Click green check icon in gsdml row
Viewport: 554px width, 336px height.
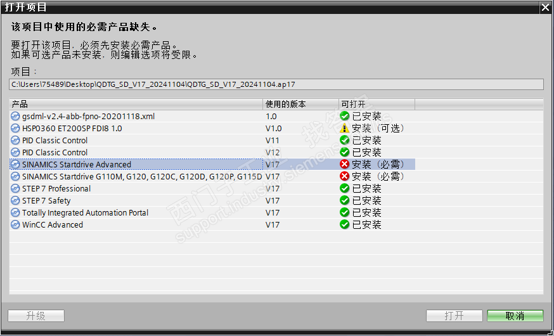pyautogui.click(x=344, y=116)
